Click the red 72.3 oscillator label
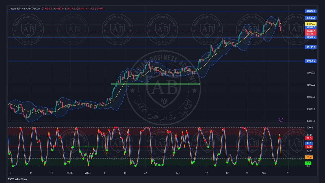The width and height of the screenshot is (325, 183). 309,138
